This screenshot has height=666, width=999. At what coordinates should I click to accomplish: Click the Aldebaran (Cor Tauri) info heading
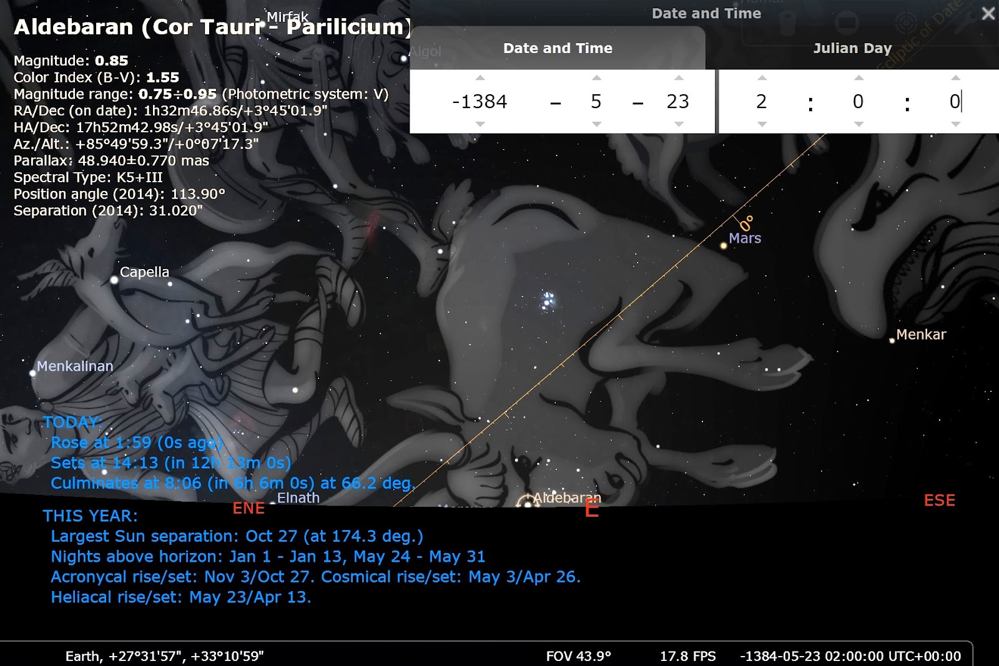pos(212,27)
